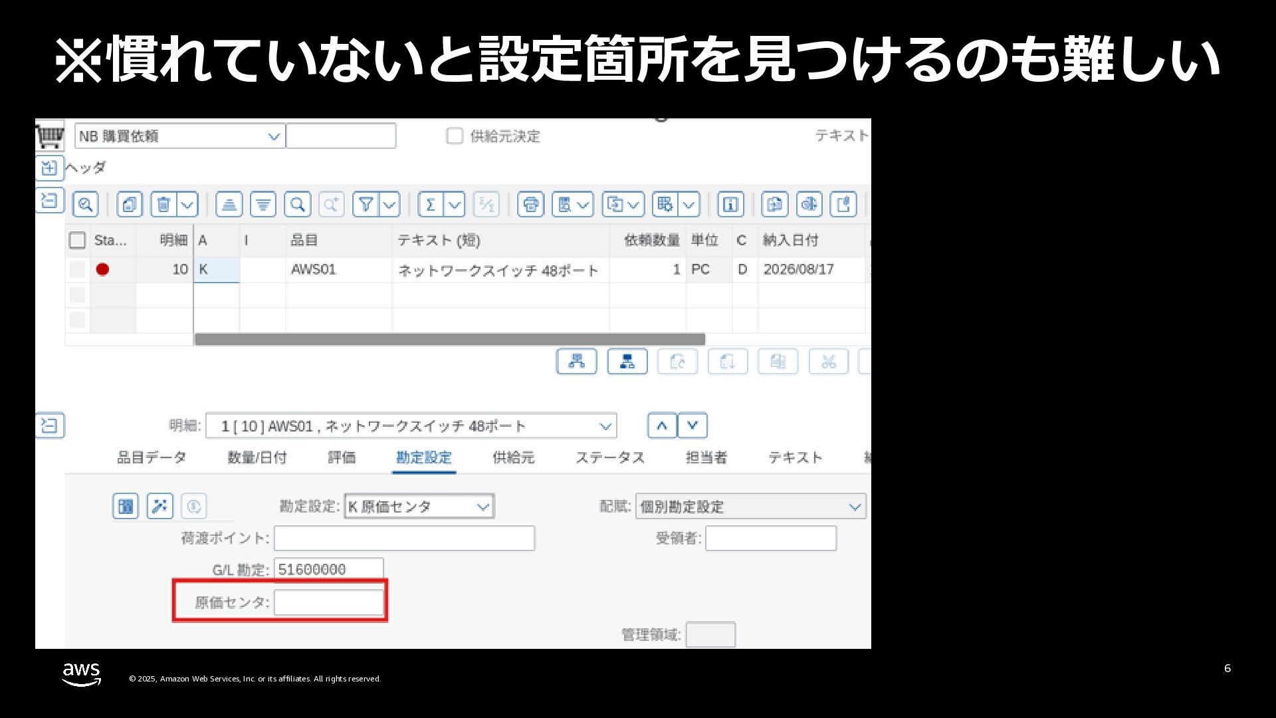Click the ネットワークスイッチ 48ポート table cell
The image size is (1276, 718).
pyautogui.click(x=500, y=270)
